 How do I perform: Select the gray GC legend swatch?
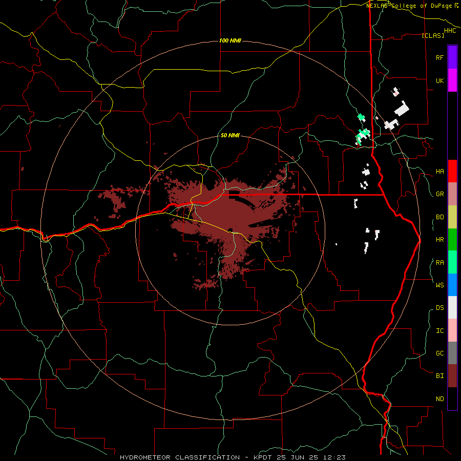[x=452, y=353]
